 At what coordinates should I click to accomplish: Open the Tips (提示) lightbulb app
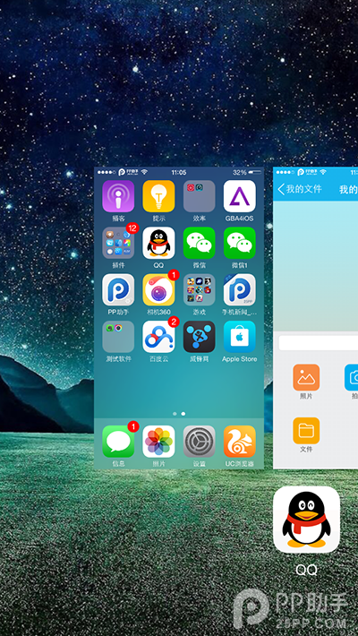[x=158, y=196]
